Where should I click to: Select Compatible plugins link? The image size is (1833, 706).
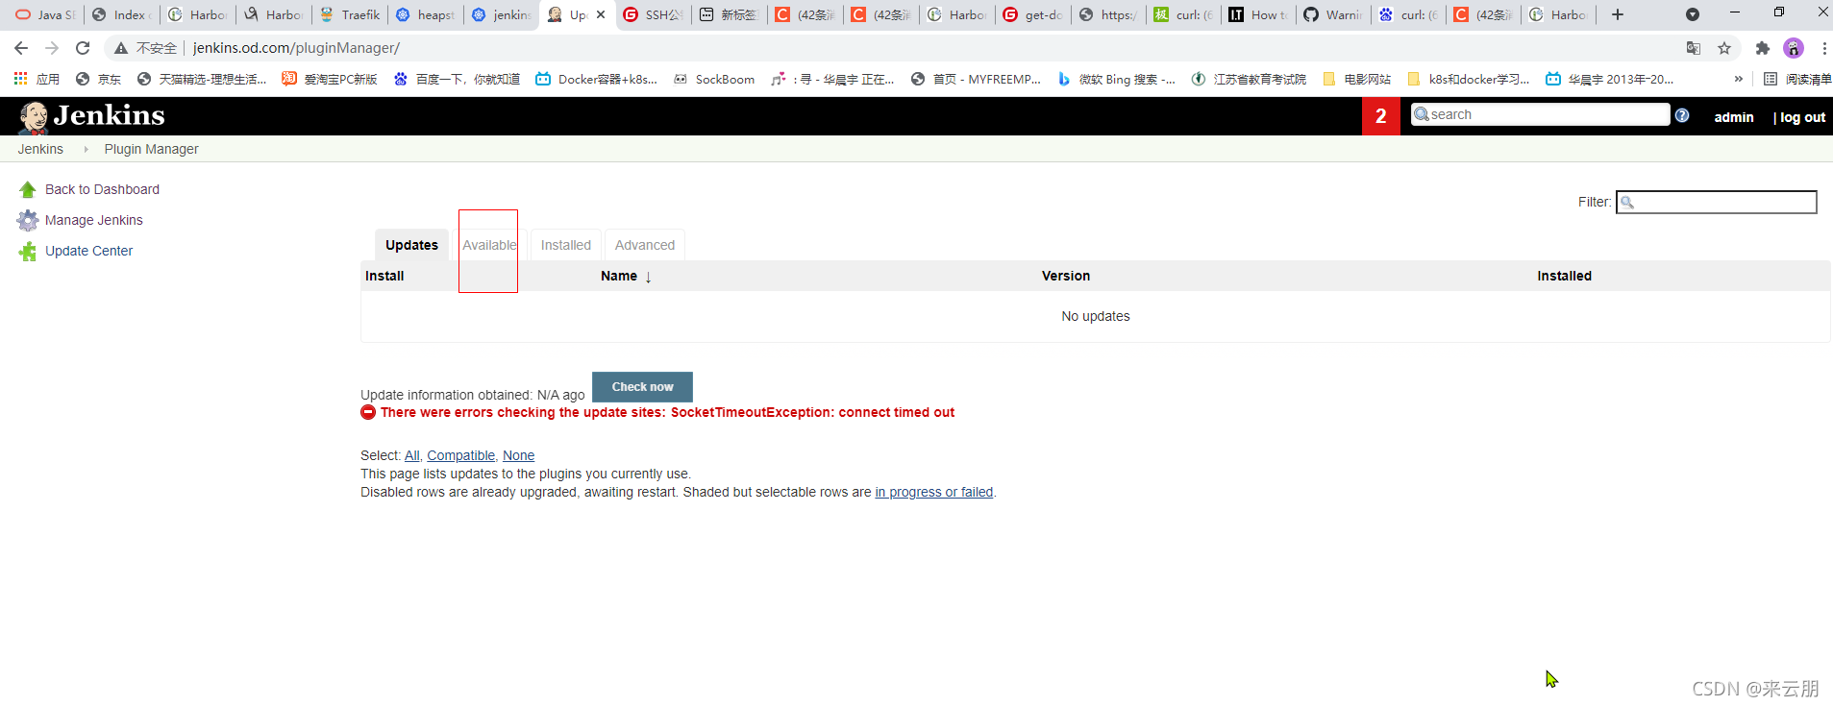coord(460,455)
